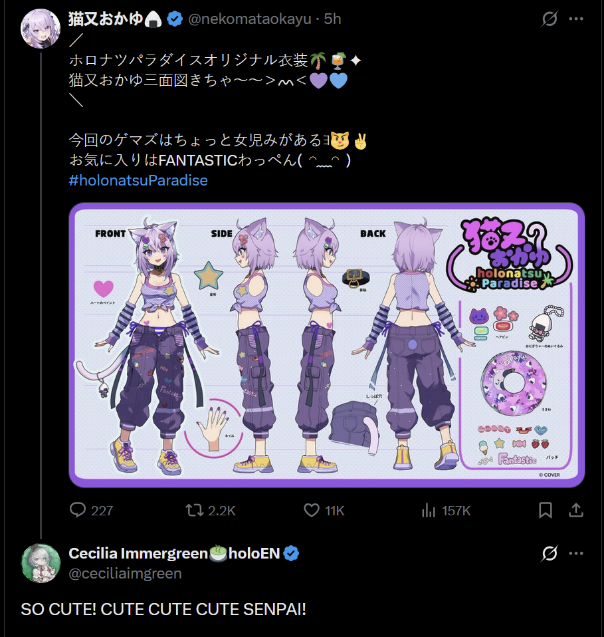Open Cecilia Immergreen's profile avatar
The image size is (604, 637).
pos(40,563)
